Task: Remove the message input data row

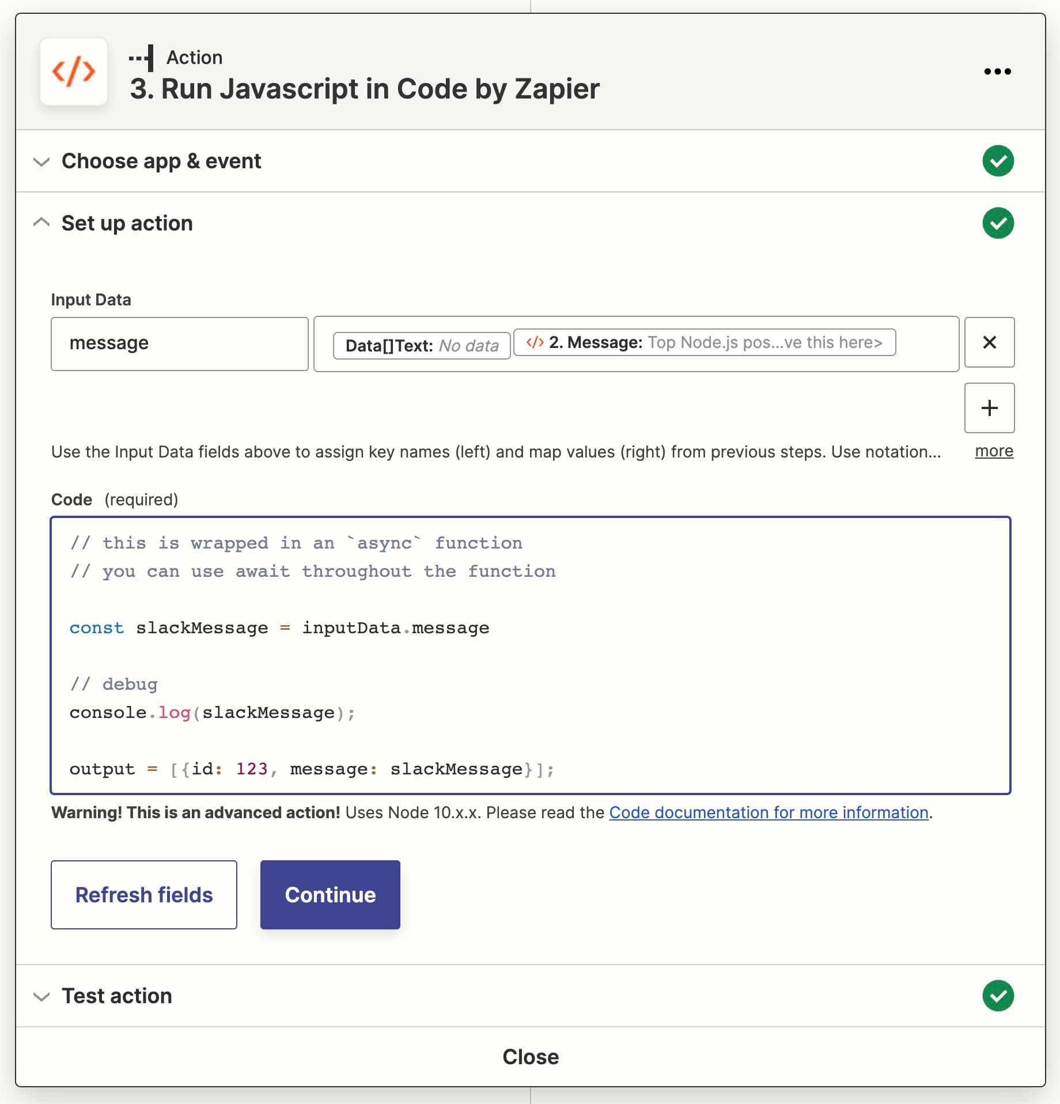Action: tap(989, 342)
